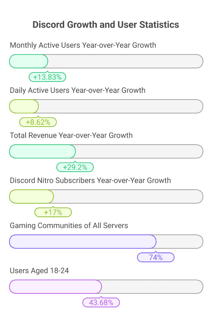Screen dimensions: 212x325
Task: Click the +29.2% value badge
Action: point(75,167)
